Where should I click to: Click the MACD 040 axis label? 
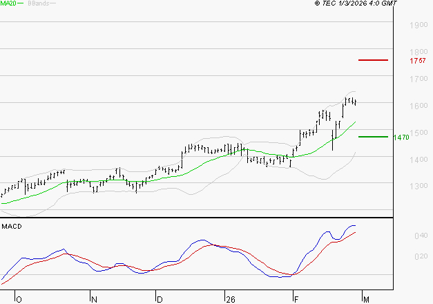coord(421,236)
